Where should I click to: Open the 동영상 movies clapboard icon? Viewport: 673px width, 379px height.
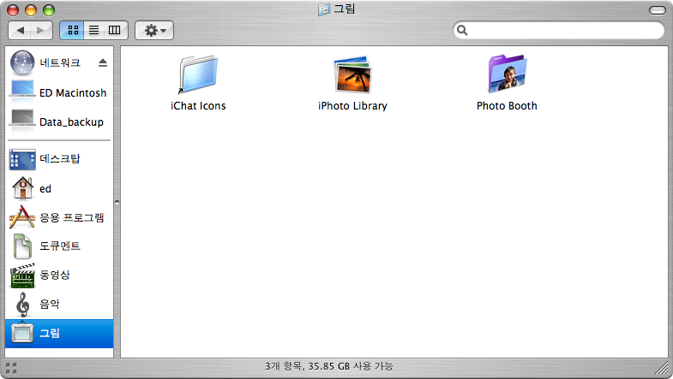(22, 275)
